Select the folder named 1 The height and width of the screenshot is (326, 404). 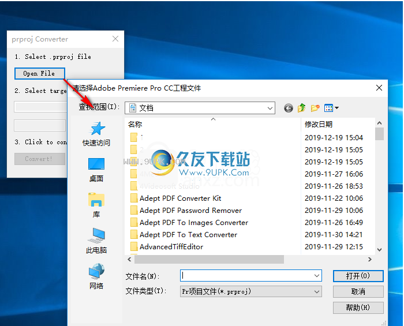click(141, 138)
